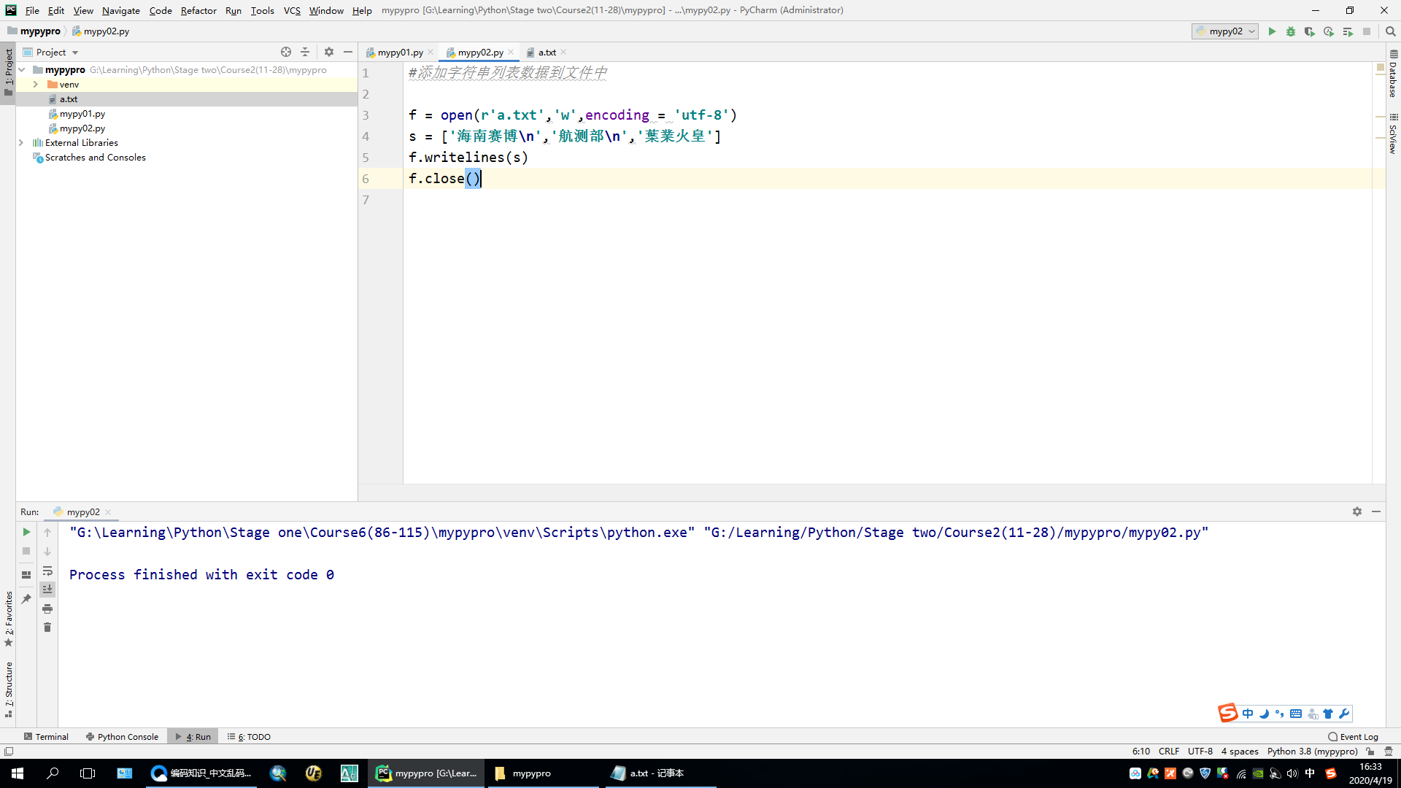Screen dimensions: 1401x788
Task: Open the 4 spaces indent selector
Action: pos(1240,751)
